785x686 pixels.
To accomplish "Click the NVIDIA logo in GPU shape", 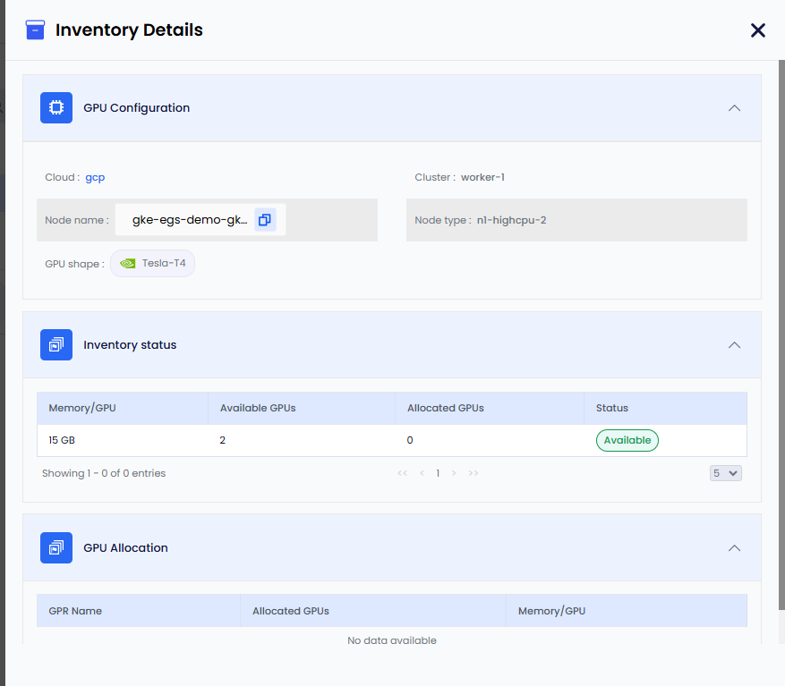I will tap(128, 263).
